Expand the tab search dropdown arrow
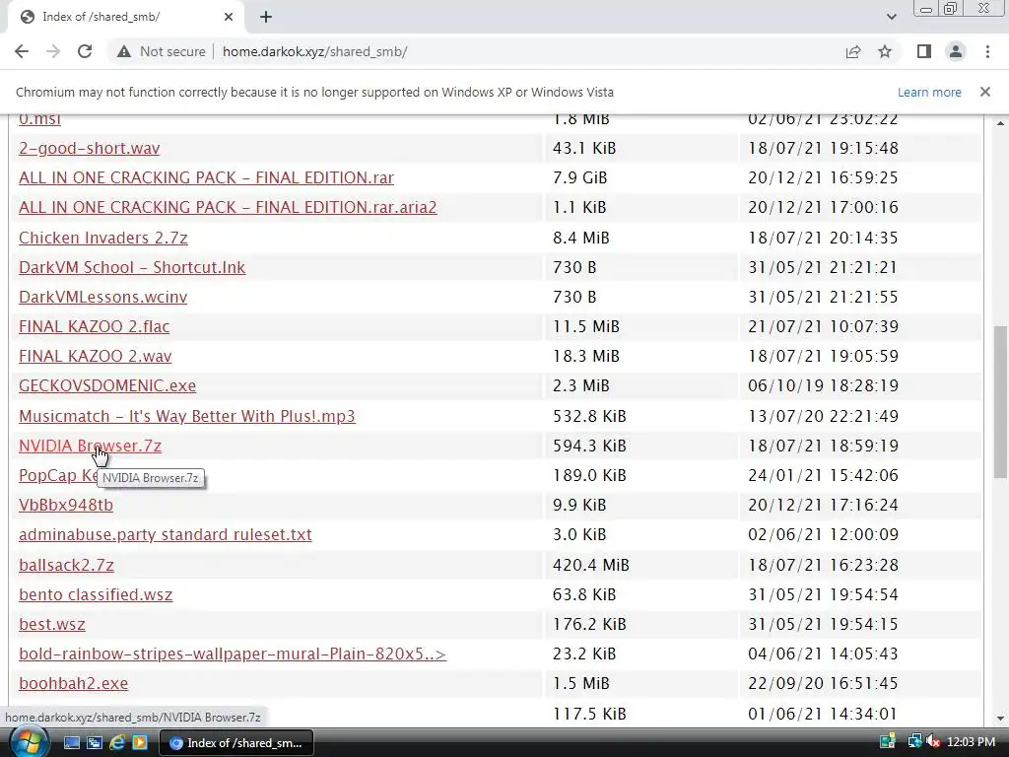Screen dimensions: 1009x757 (x=891, y=17)
